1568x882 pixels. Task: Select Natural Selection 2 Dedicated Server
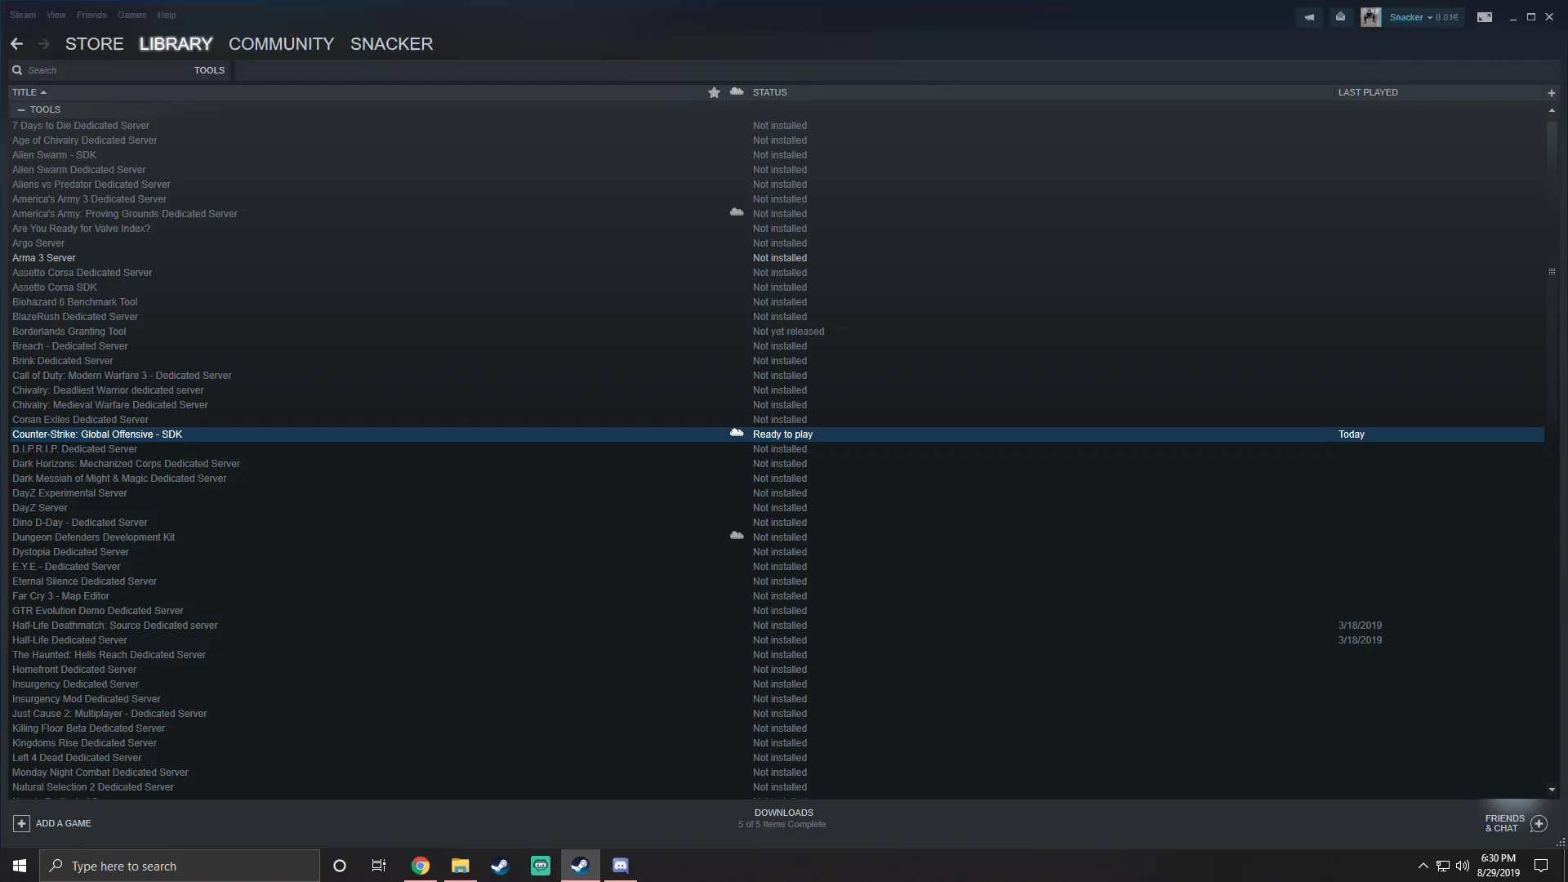point(93,787)
